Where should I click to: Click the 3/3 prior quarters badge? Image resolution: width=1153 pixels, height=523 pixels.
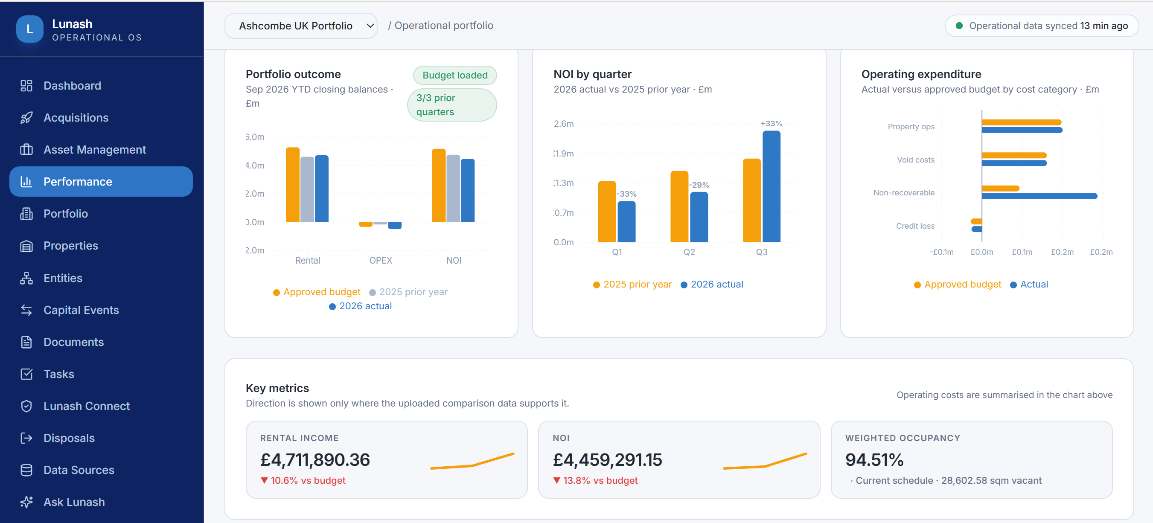(x=452, y=105)
